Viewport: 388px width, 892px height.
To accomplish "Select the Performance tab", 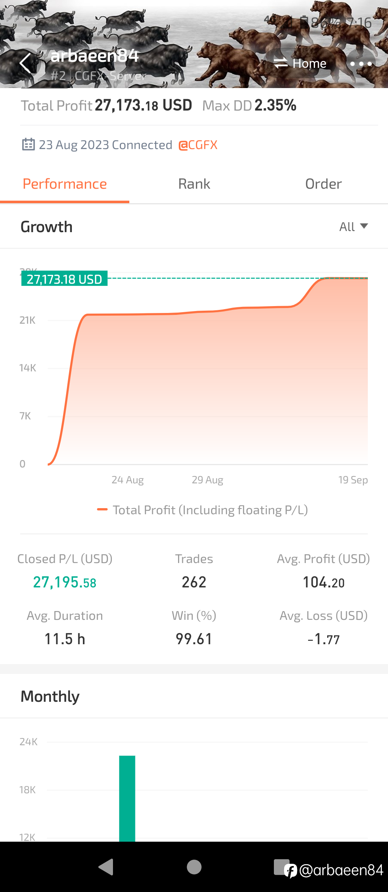I will 65,184.
